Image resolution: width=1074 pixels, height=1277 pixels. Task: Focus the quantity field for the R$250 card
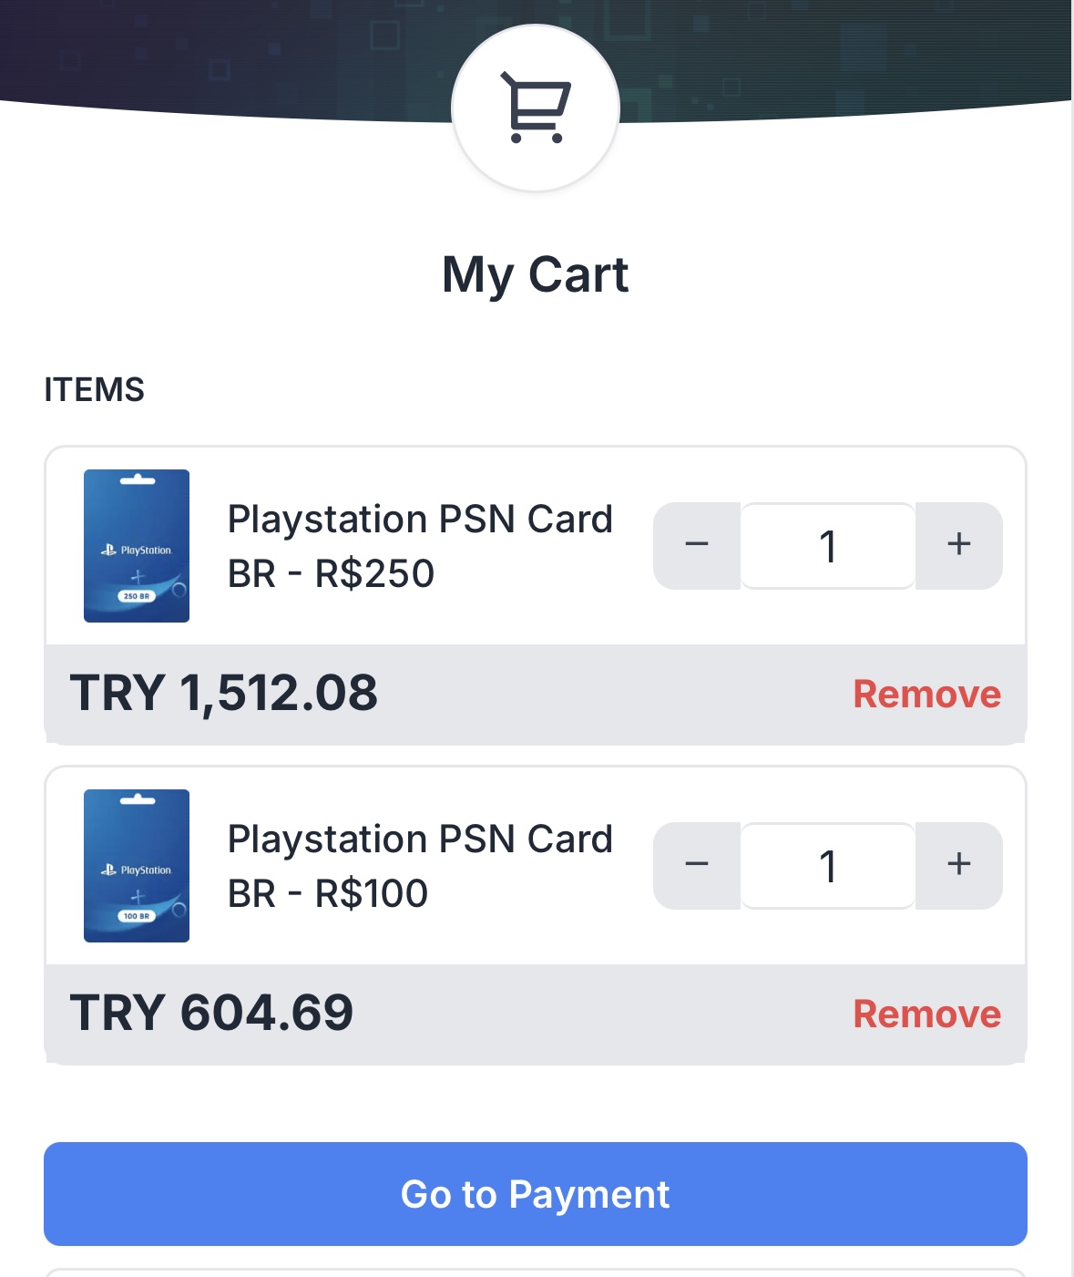point(828,545)
